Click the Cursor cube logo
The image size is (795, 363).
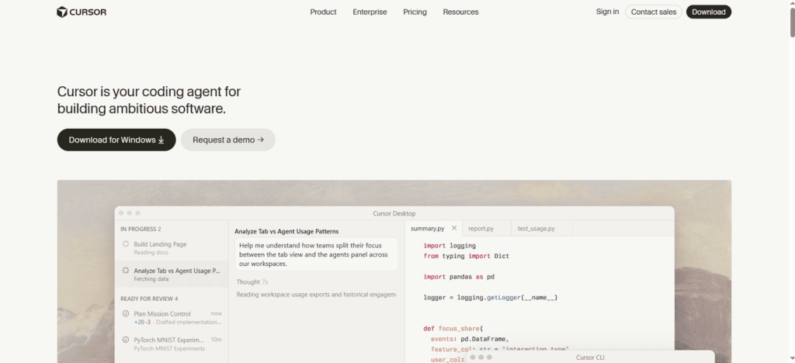[62, 12]
